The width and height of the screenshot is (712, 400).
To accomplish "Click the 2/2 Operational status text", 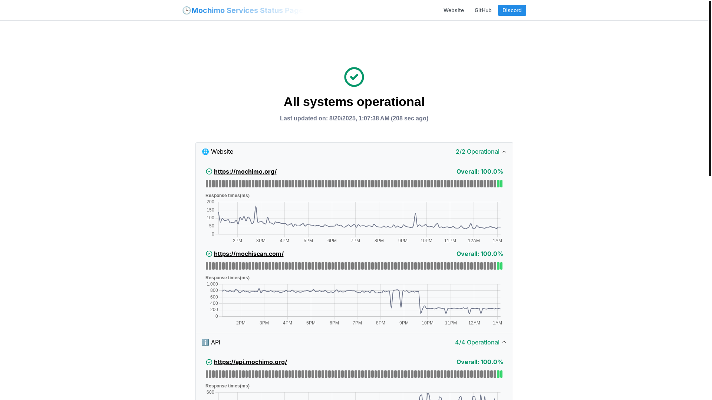I will [477, 151].
